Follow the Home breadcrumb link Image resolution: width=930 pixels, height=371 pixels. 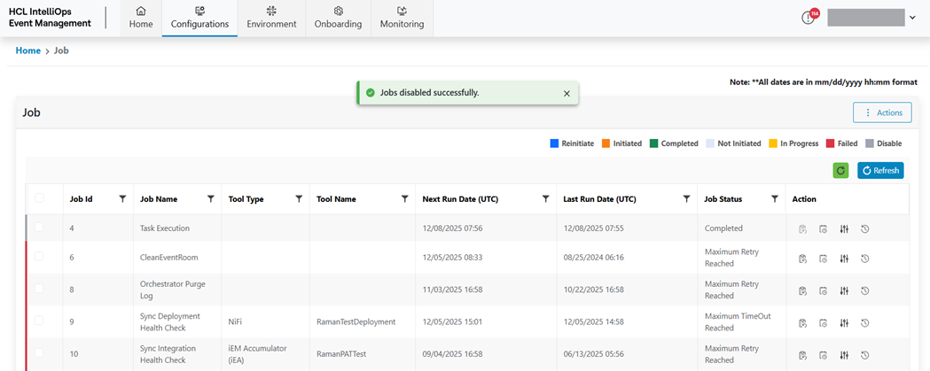pos(28,50)
